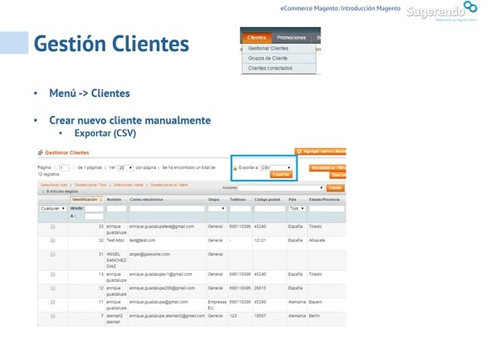Open the Grupo filter dropdown
Image resolution: width=488 pixels, height=338 pixels.
point(217,209)
